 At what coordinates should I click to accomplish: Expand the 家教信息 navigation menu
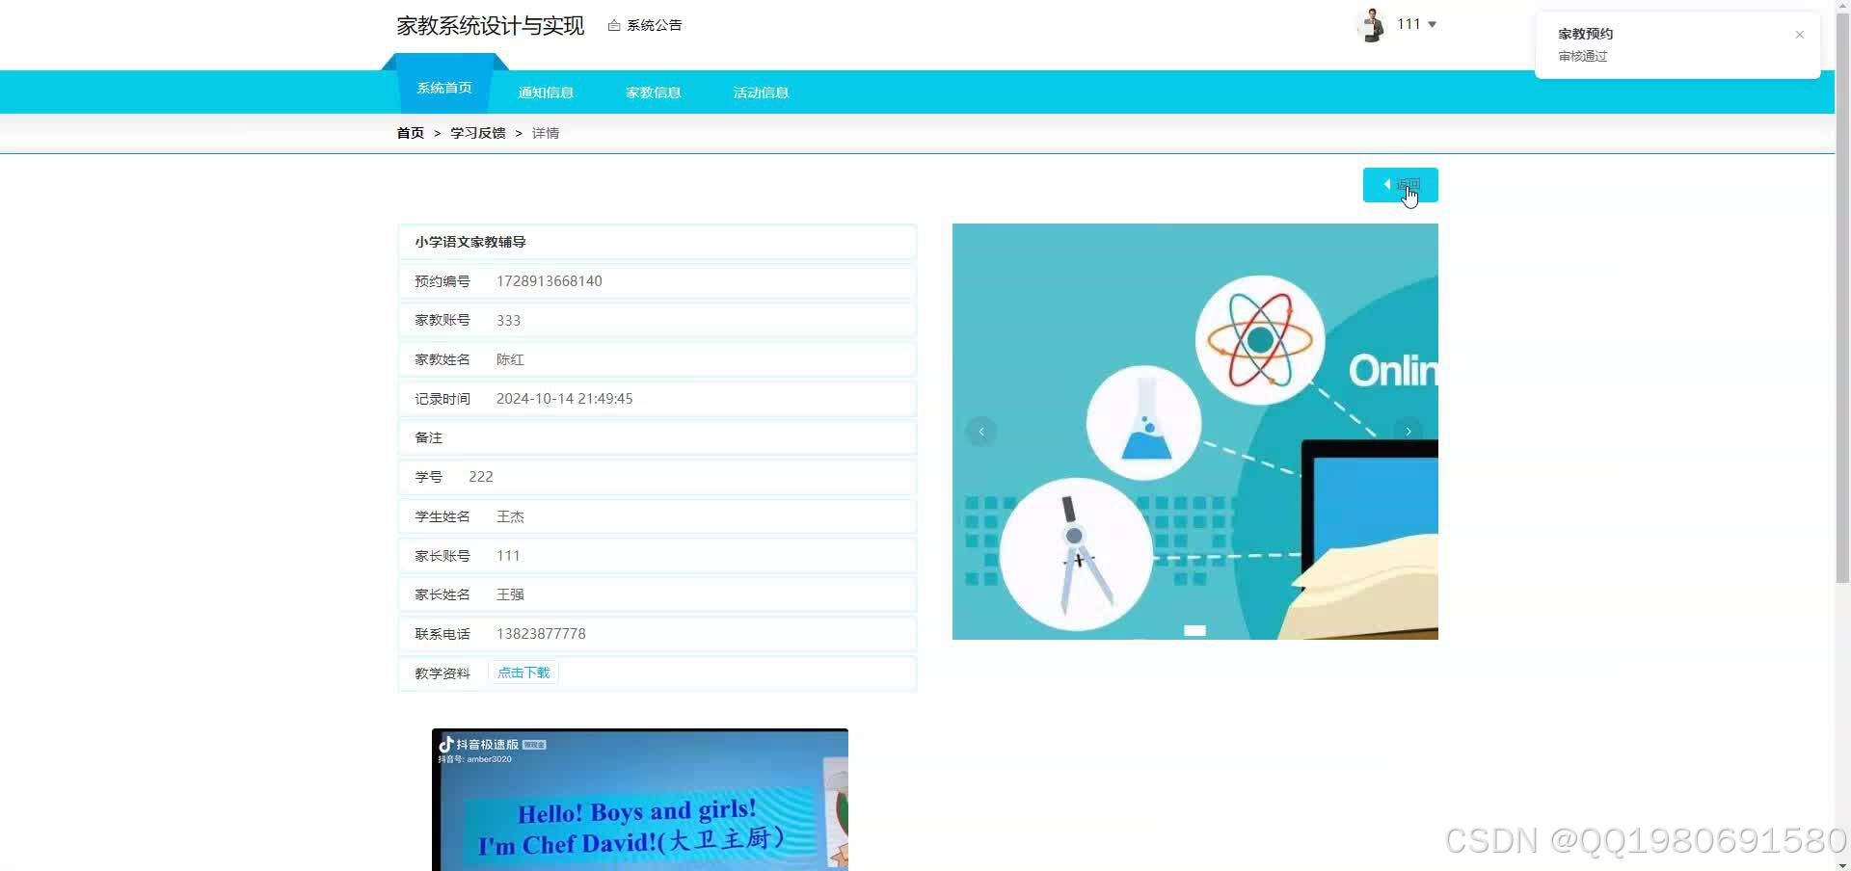(x=653, y=92)
